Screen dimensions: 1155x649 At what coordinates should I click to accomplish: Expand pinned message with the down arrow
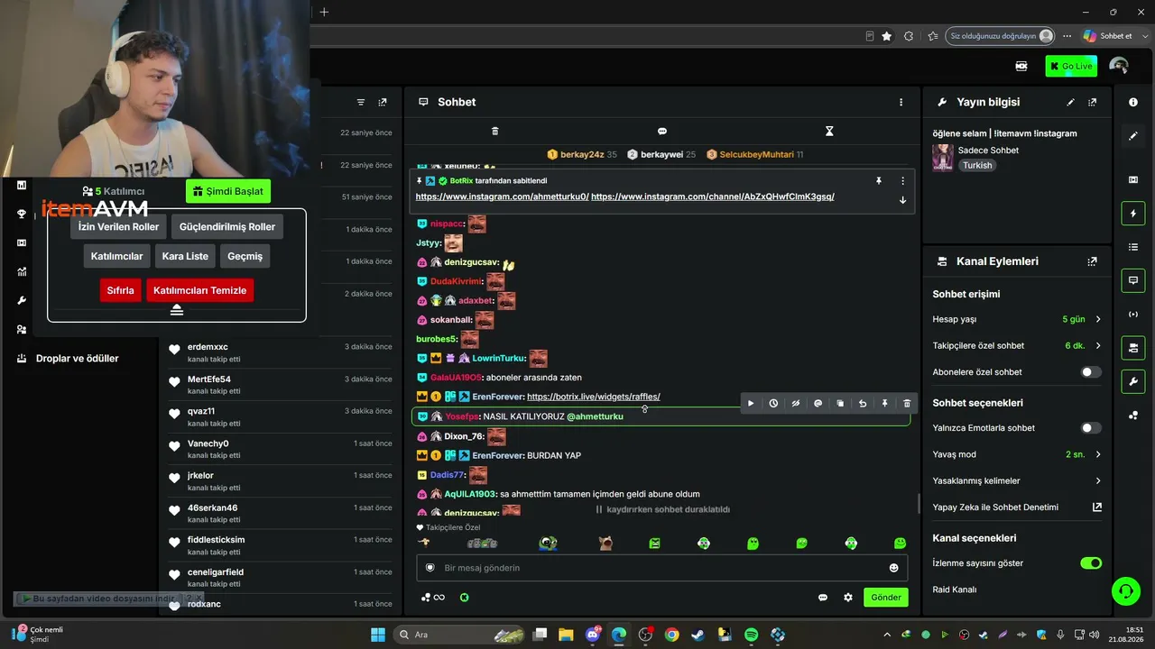point(902,200)
